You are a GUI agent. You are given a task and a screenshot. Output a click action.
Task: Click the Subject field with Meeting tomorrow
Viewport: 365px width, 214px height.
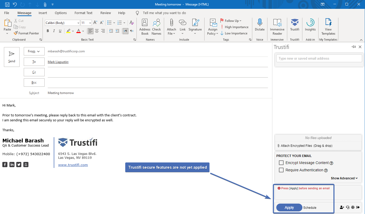coord(158,93)
